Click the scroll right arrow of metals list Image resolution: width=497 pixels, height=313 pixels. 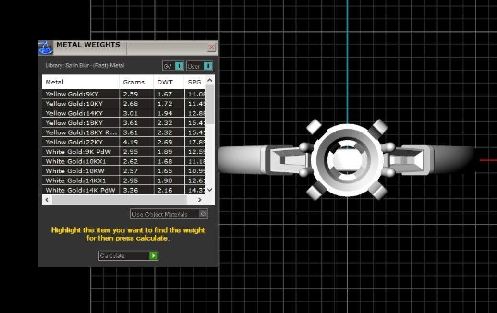[200, 200]
